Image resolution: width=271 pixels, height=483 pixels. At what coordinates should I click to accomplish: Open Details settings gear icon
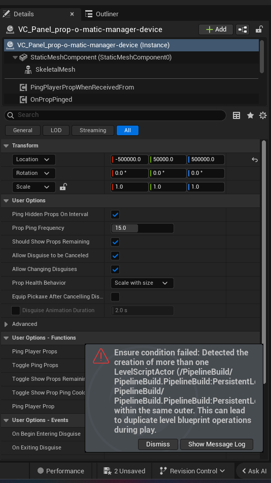[263, 115]
